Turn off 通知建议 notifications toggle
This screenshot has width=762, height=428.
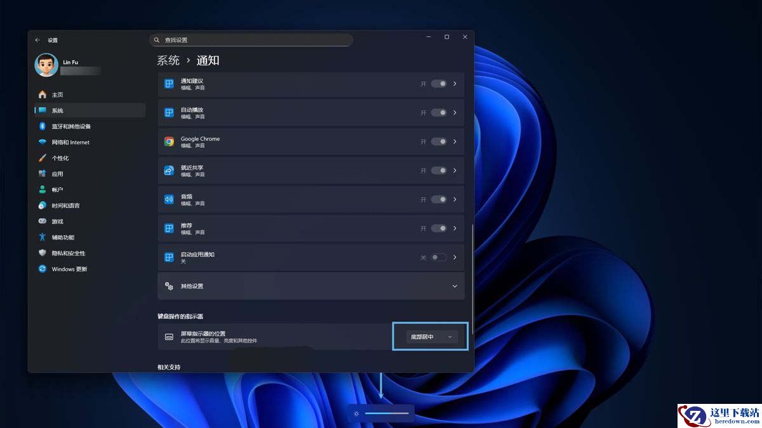coord(439,84)
